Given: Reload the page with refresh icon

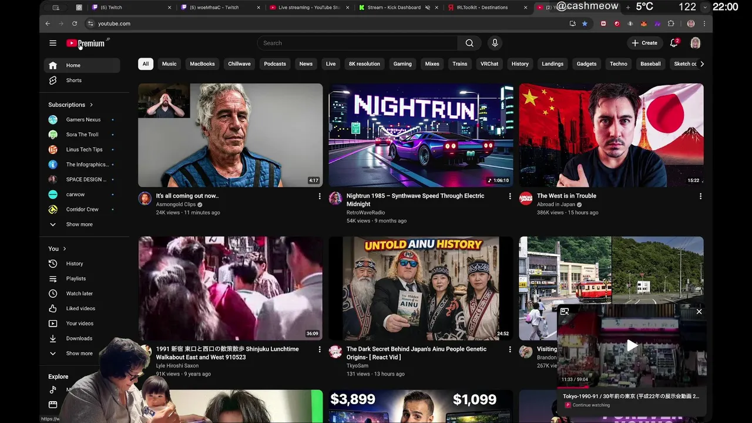Looking at the screenshot, I should [x=75, y=23].
